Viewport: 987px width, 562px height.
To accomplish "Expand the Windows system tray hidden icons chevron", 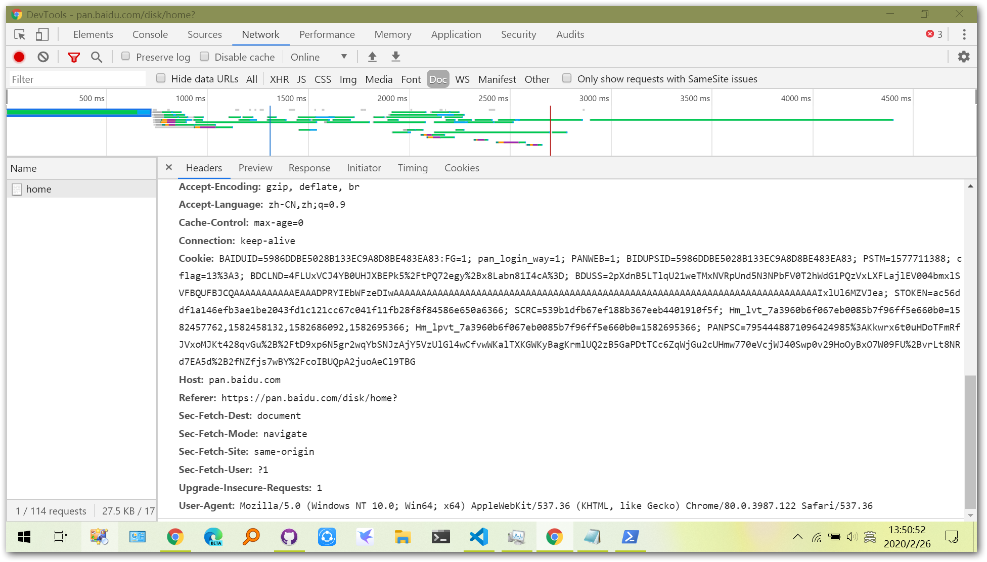I will tap(797, 537).
